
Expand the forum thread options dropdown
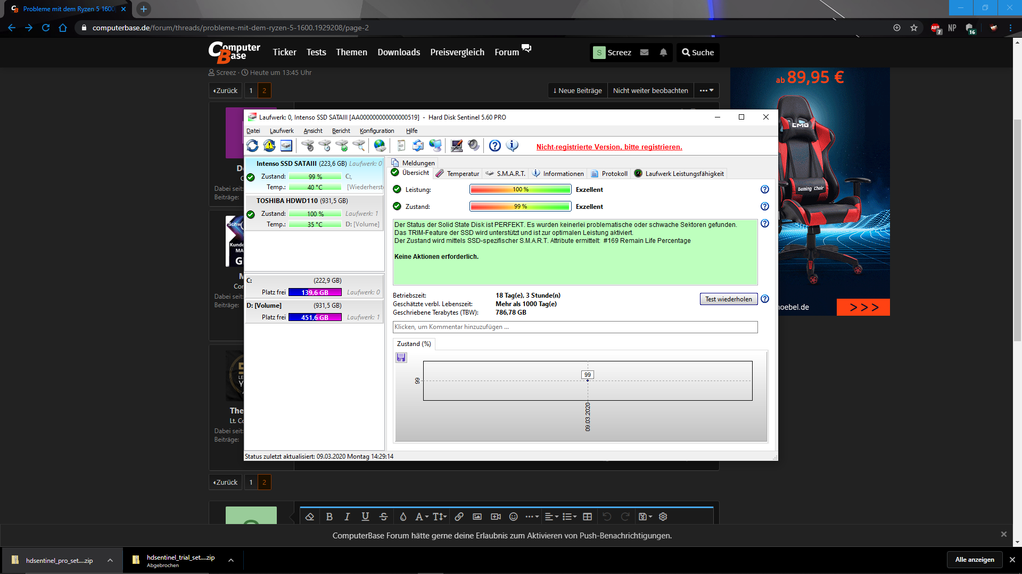pos(706,90)
